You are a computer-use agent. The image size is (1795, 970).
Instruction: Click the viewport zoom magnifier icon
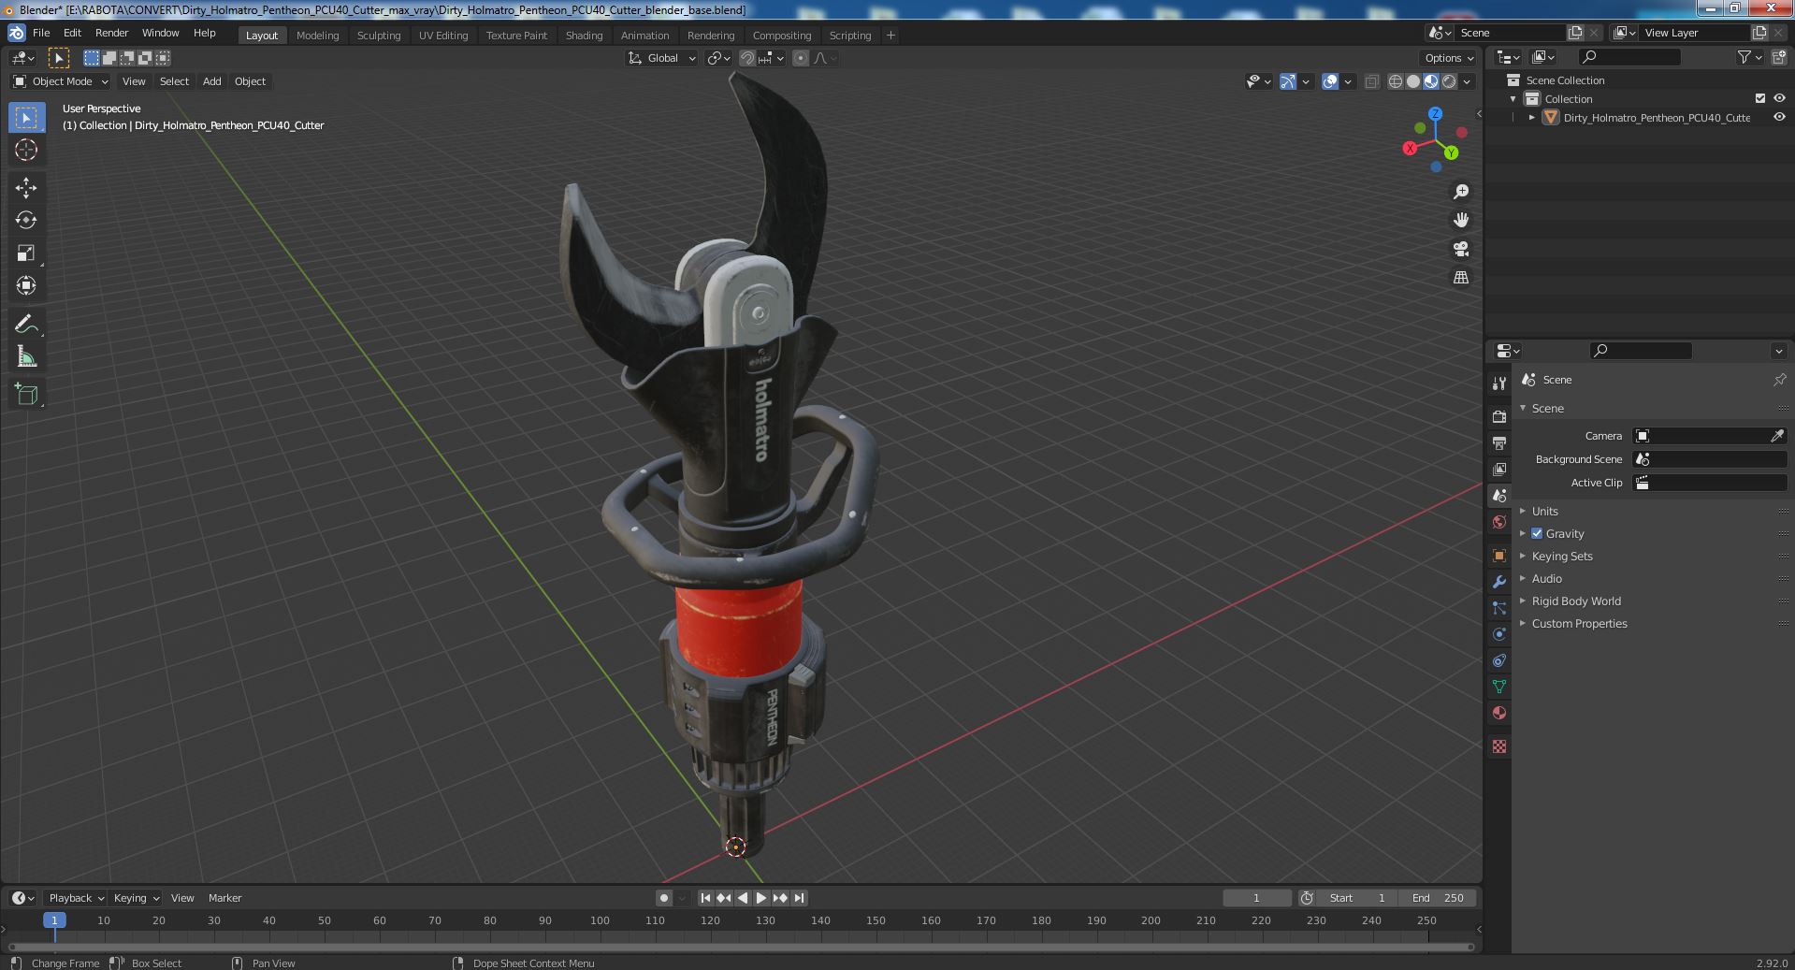click(x=1461, y=192)
